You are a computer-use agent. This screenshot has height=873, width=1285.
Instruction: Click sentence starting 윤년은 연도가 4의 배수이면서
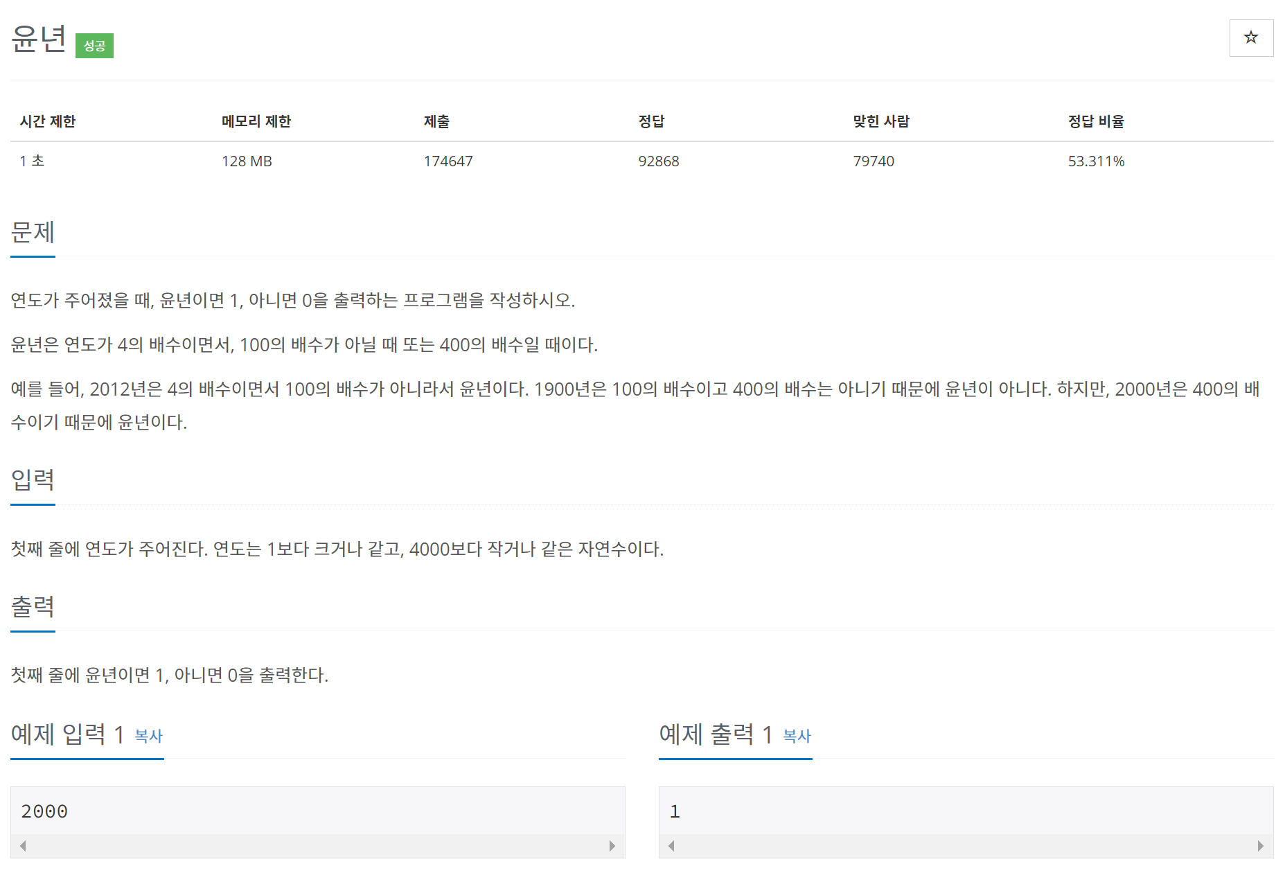(x=304, y=344)
